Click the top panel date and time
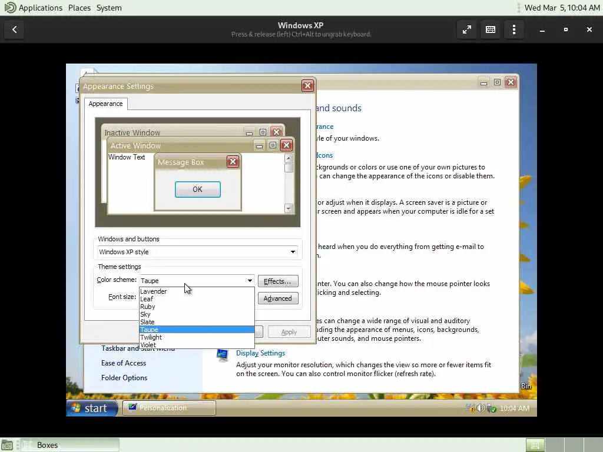This screenshot has height=452, width=603. point(562,8)
